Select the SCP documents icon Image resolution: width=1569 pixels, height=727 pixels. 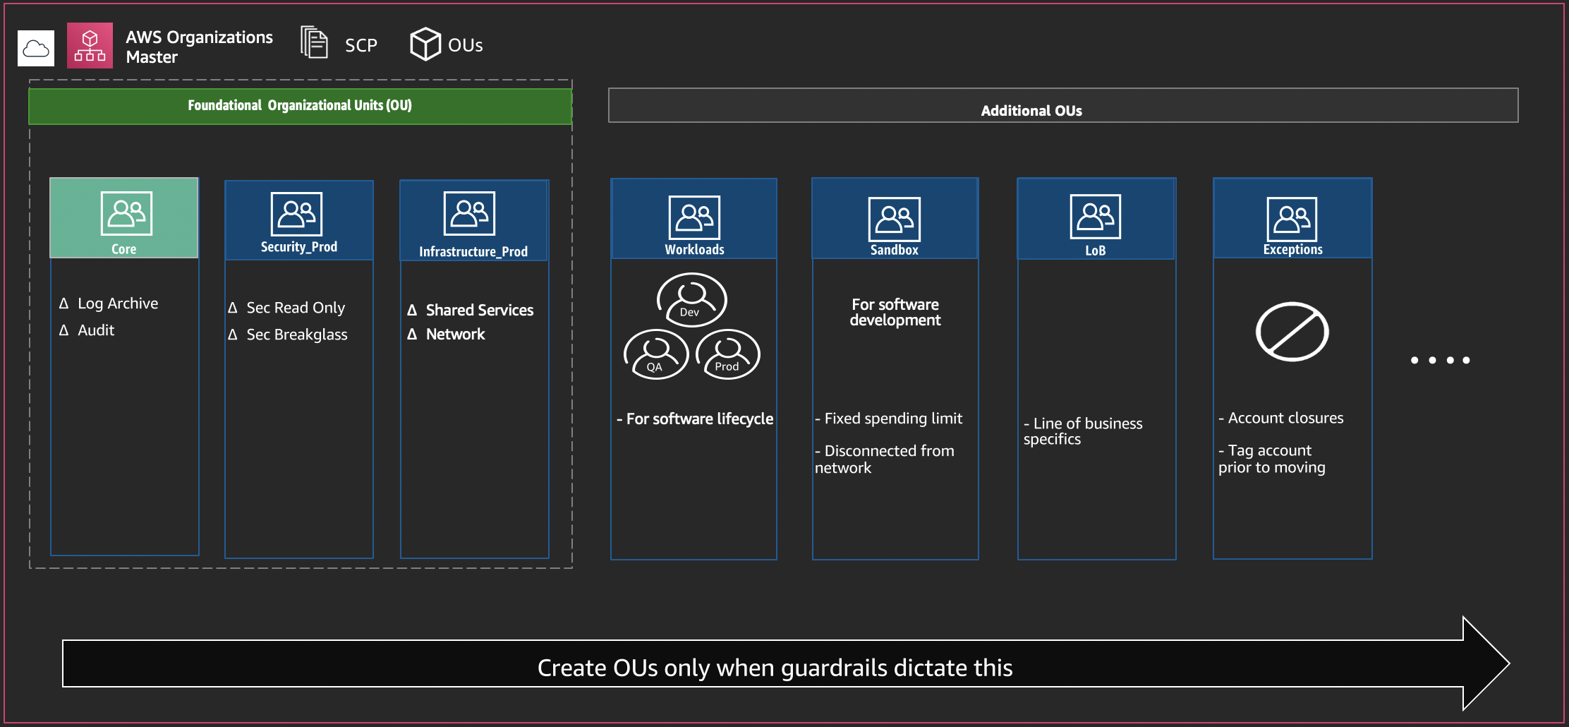[314, 42]
